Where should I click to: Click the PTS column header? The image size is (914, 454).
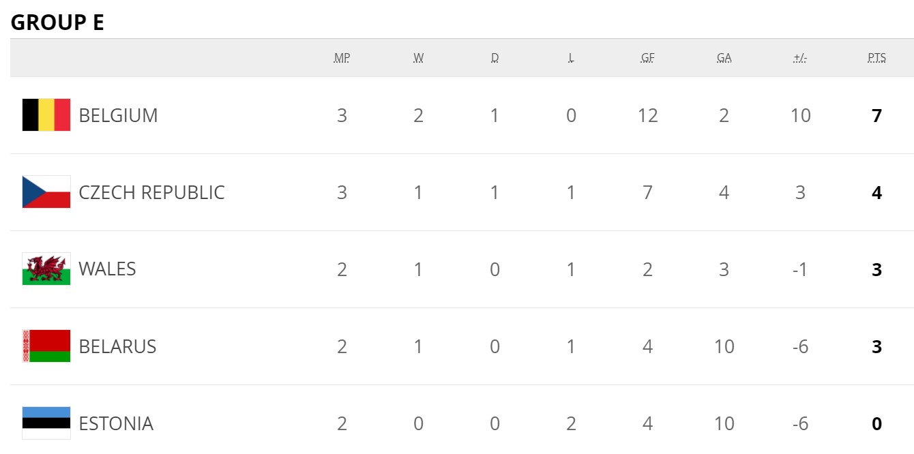876,58
